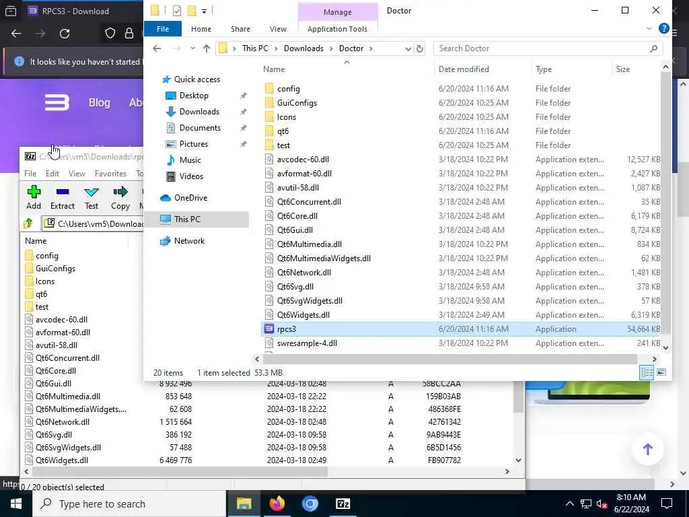Switch to large icons view layout
This screenshot has height=517, width=689.
[661, 373]
